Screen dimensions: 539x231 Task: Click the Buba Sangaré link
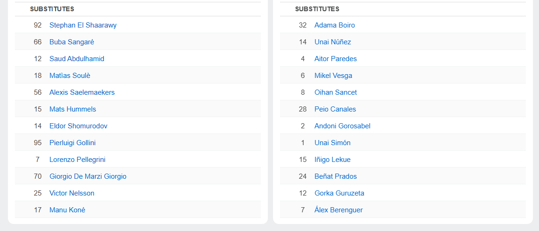pyautogui.click(x=71, y=42)
